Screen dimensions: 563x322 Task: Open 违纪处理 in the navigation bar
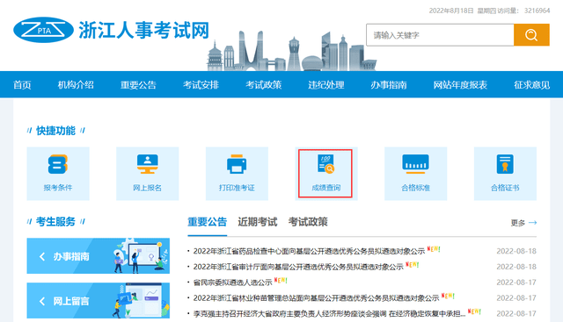[326, 85]
